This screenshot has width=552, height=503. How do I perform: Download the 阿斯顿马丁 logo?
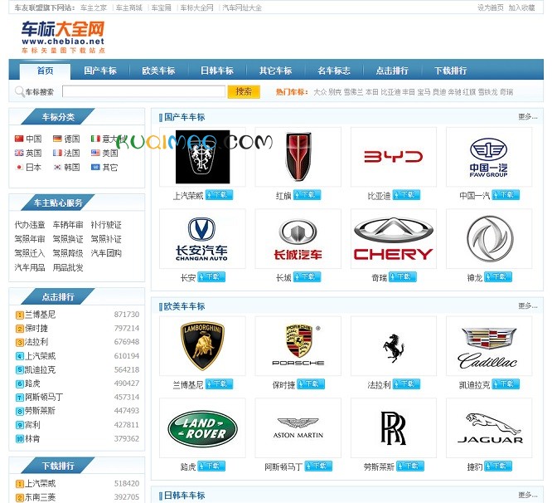click(x=318, y=466)
